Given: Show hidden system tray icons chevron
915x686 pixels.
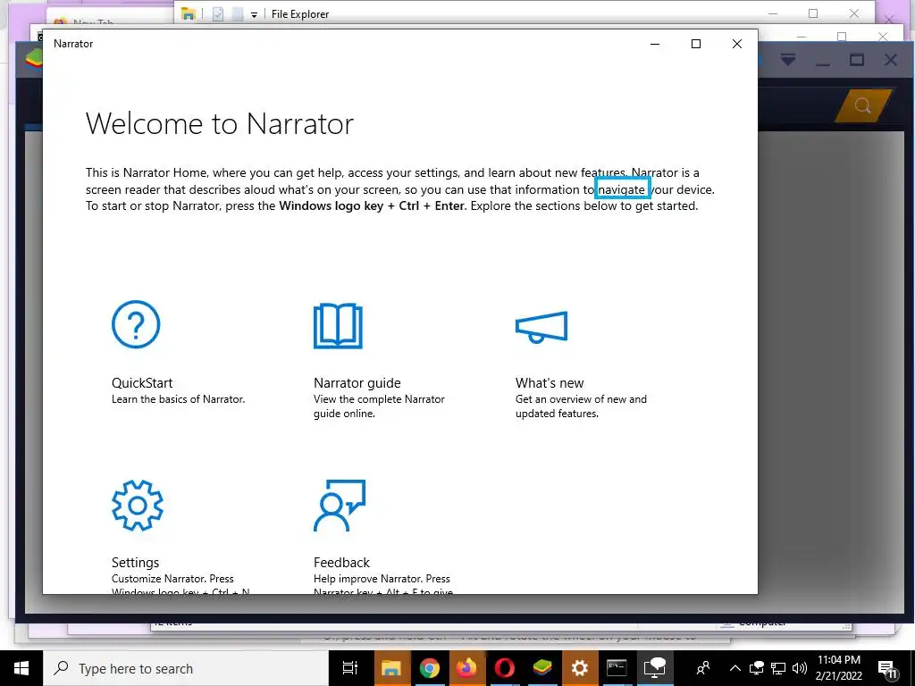Looking at the screenshot, I should (x=735, y=668).
